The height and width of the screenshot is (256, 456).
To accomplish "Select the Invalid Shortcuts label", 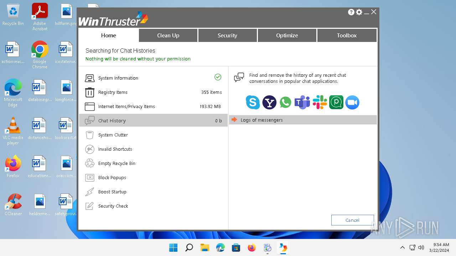I will pyautogui.click(x=115, y=149).
